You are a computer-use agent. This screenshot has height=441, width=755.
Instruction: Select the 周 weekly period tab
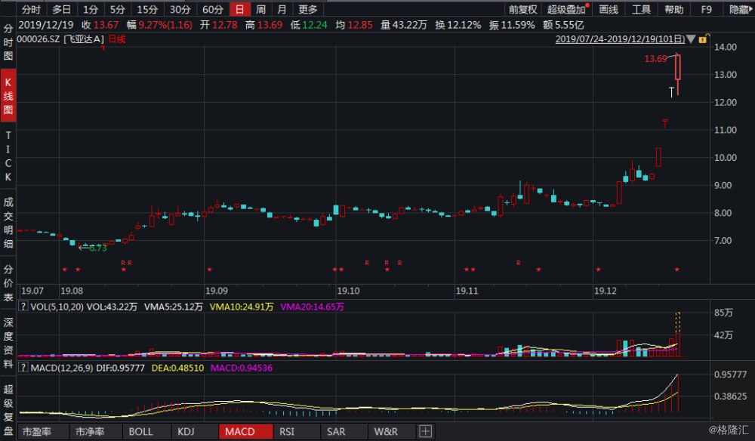pos(260,9)
